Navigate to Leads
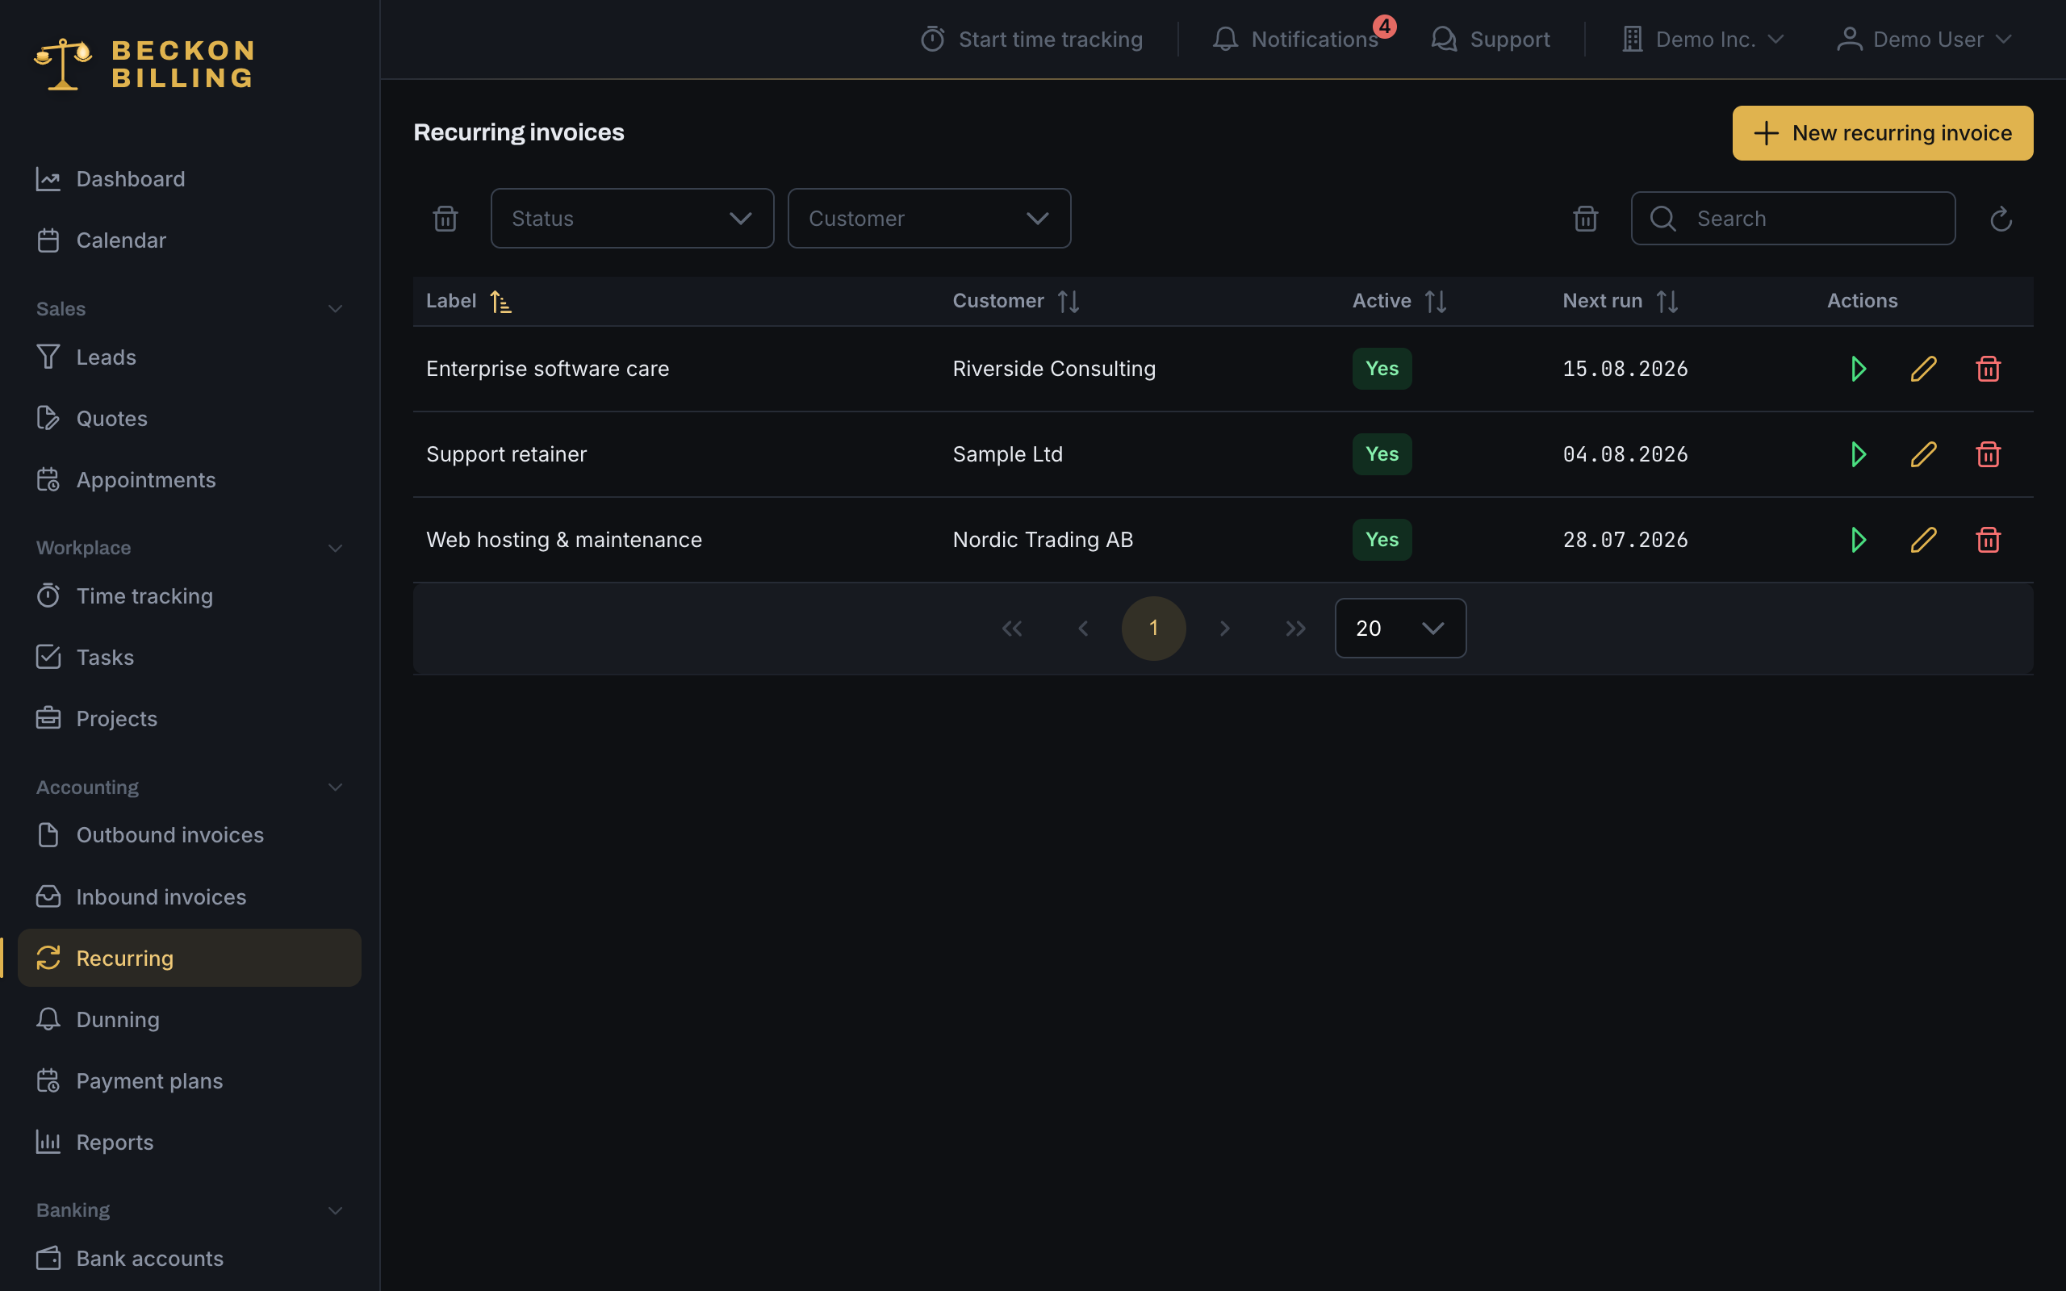 pos(190,357)
